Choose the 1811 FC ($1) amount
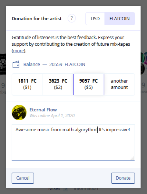This screenshot has width=147, height=194. click(x=27, y=84)
